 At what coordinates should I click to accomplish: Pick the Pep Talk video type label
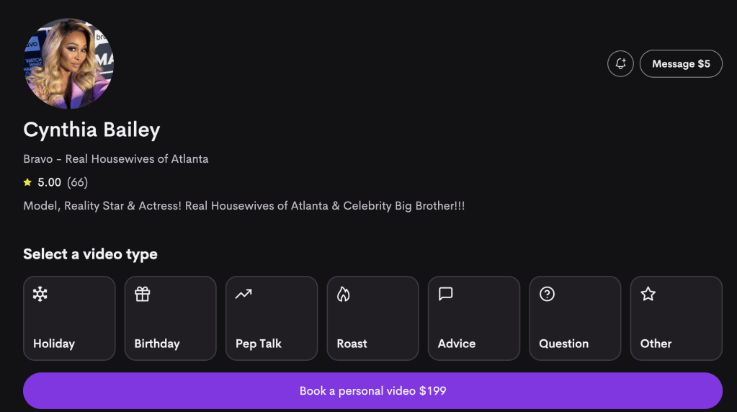[259, 344]
